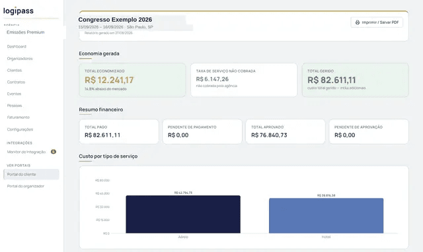Click the Total Economizado value R$ 12.241,17
423x252 pixels.
pyautogui.click(x=109, y=80)
